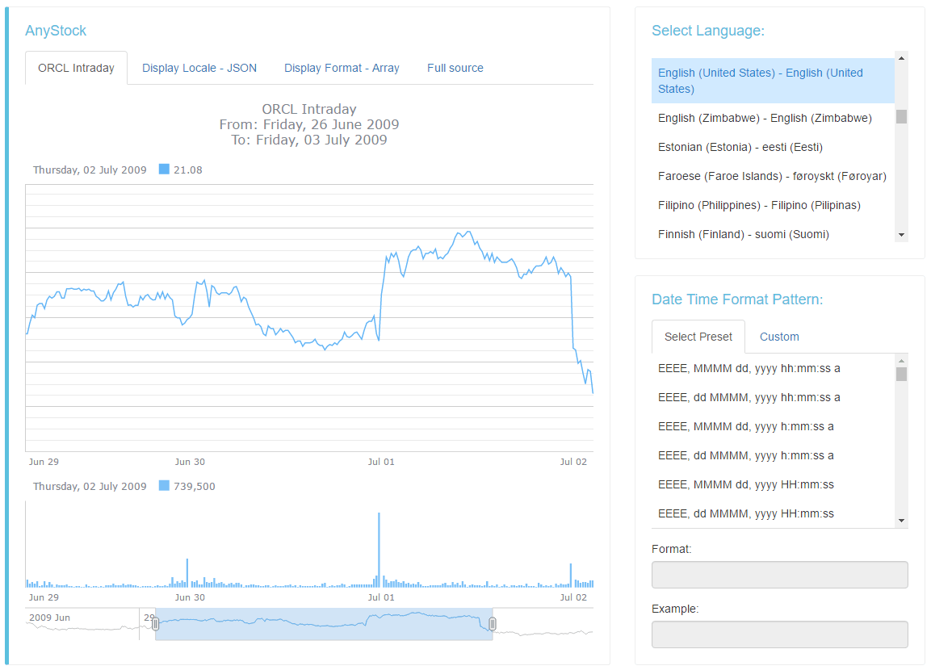Open the Select Preset tab
The height and width of the screenshot is (670, 931).
[x=698, y=337]
